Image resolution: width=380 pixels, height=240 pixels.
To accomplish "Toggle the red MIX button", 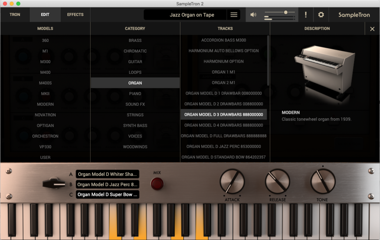I will click(157, 184).
